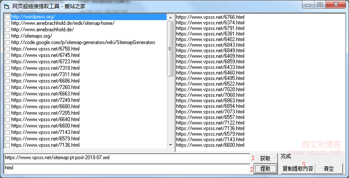Select vpsss.net/6600.html in the right results list
The height and width of the screenshot is (178, 349).
[x=210, y=145]
